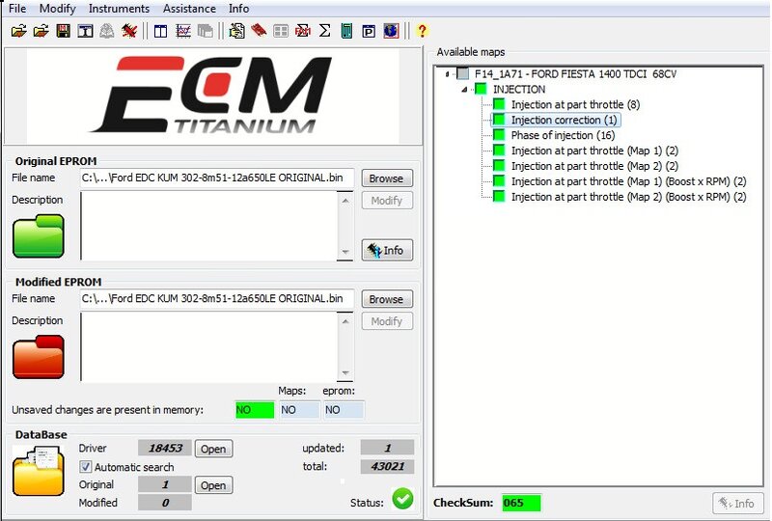Select 'Injection at part throttle (Map 2) (Boost x RPM) (2)'
The height and width of the screenshot is (521, 772).
(629, 197)
